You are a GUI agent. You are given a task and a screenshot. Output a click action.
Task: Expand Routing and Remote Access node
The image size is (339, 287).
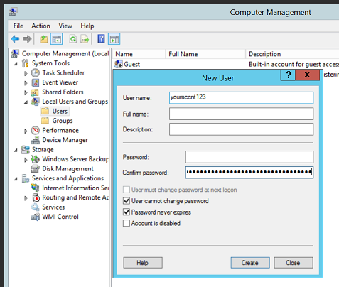coord(26,198)
